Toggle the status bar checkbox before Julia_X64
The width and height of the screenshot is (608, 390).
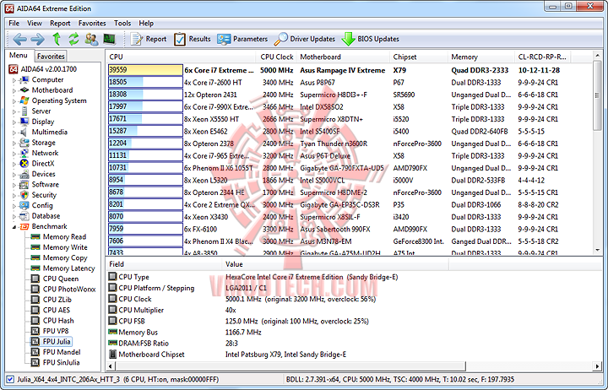(10, 379)
